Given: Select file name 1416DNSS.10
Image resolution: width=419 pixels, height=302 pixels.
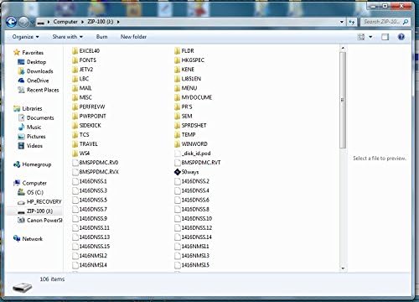Looking at the screenshot, I should click(x=197, y=218).
